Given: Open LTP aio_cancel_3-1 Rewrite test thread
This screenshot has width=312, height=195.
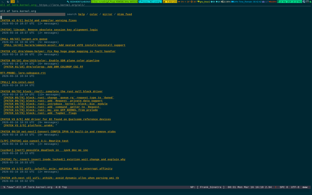Looking at the screenshot, I should [x=34, y=141].
